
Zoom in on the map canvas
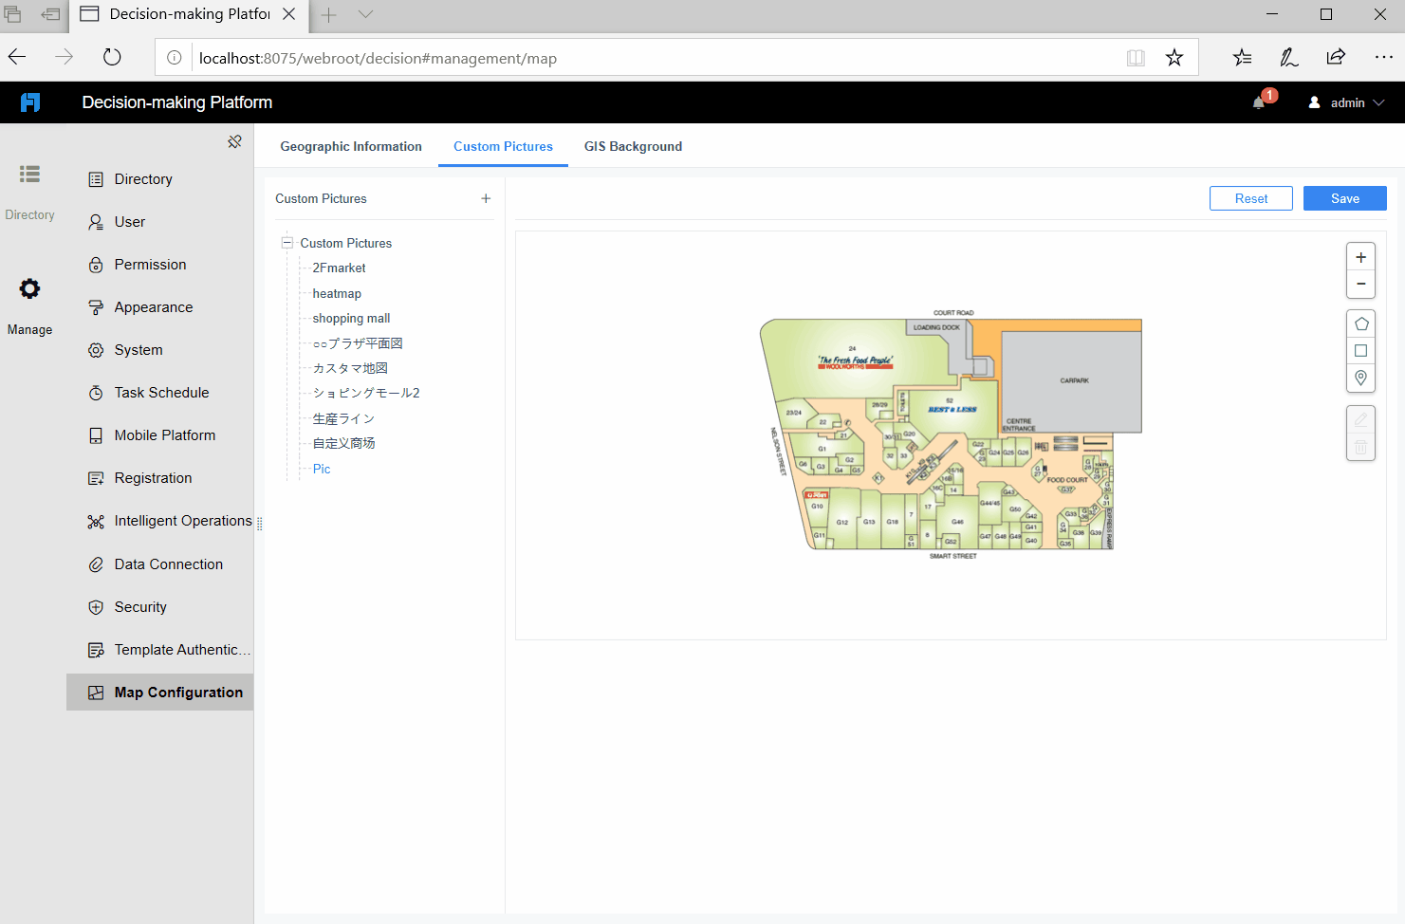point(1360,257)
